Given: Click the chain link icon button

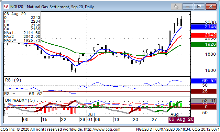Looking at the screenshot, I should [176, 7].
